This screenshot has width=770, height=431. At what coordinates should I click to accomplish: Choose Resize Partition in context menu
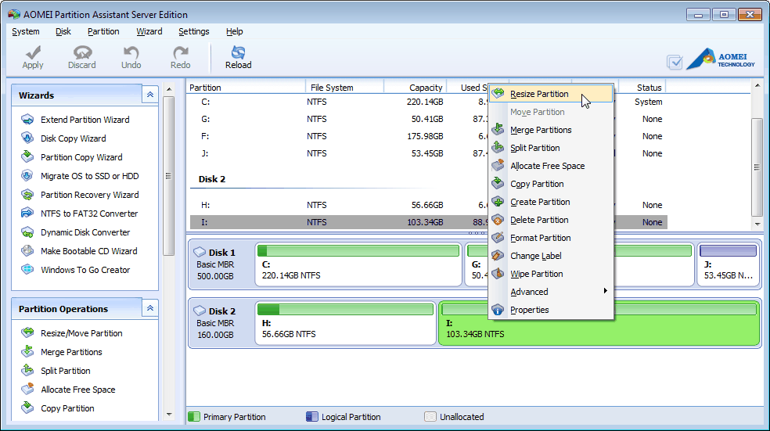[551, 94]
